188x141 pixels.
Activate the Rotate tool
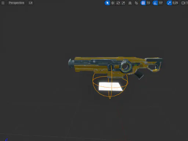coord(118,3)
